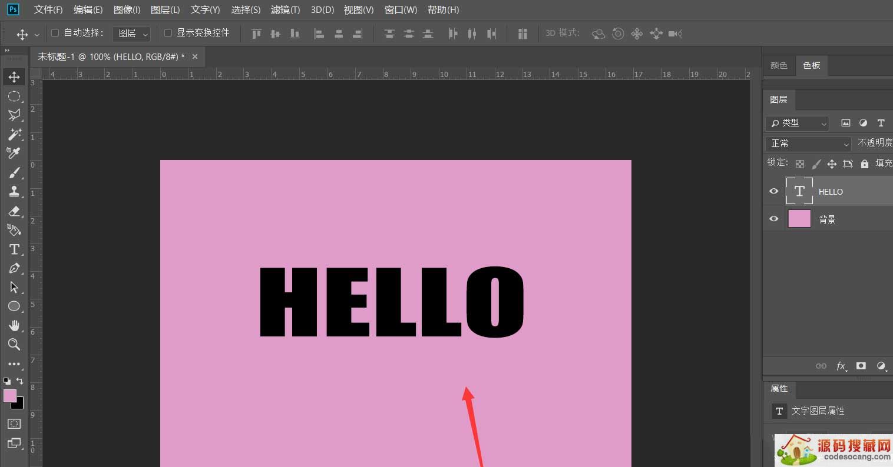
Task: Select the Move tool in toolbox
Action: pos(14,77)
